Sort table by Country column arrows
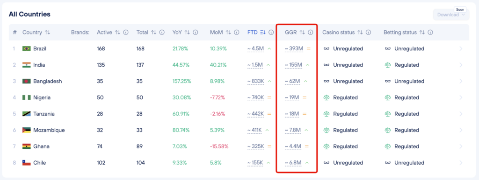The height and width of the screenshot is (180, 479). click(47, 32)
